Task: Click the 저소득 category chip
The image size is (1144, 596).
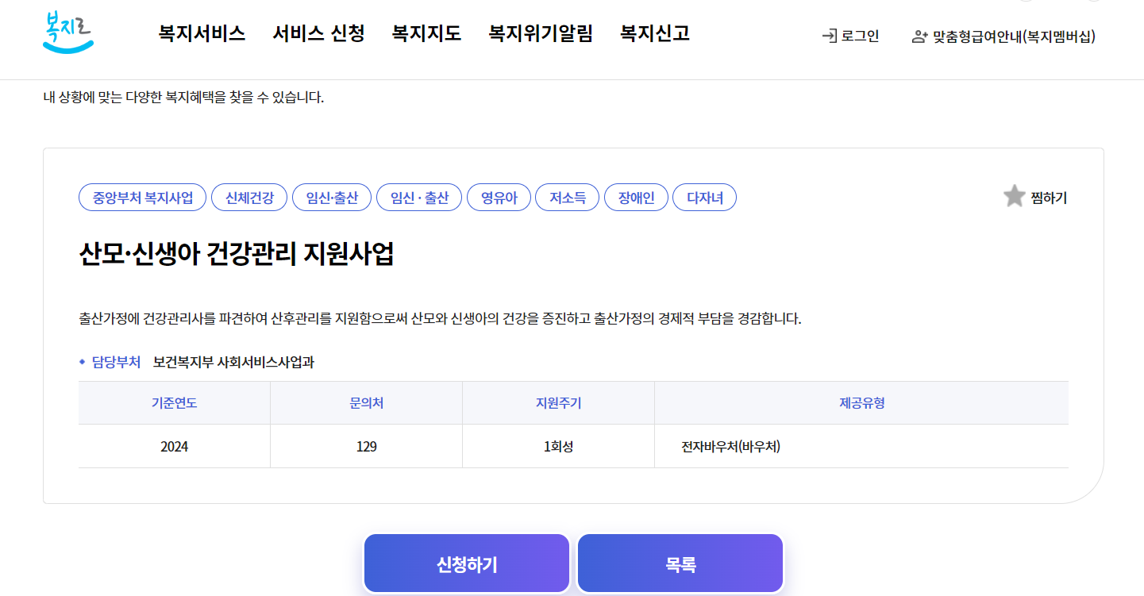Action: [567, 197]
